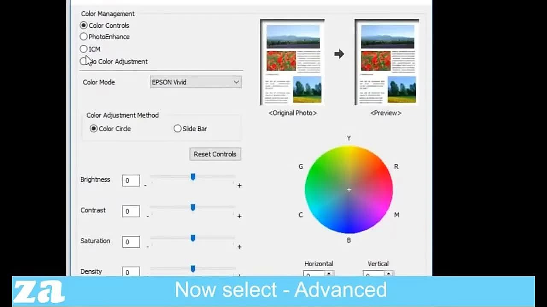Focus the Saturation value field
Screen dimensions: 547x307
[131, 242]
